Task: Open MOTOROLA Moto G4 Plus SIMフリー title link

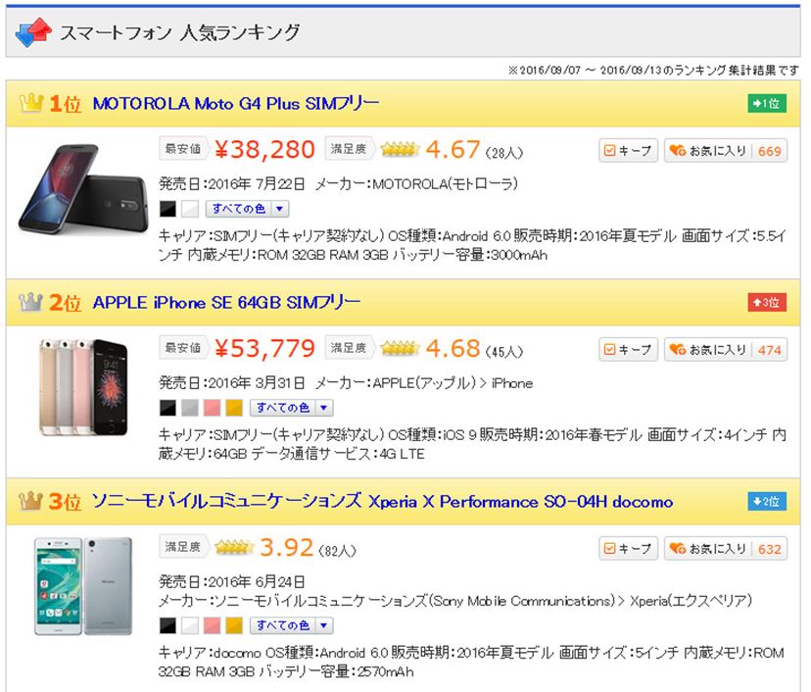Action: pos(236,104)
